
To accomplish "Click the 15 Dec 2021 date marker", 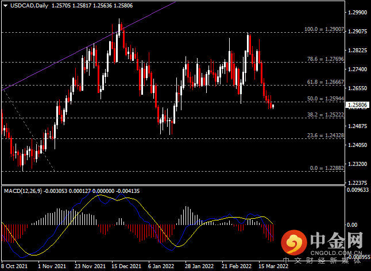I will pyautogui.click(x=127, y=266).
